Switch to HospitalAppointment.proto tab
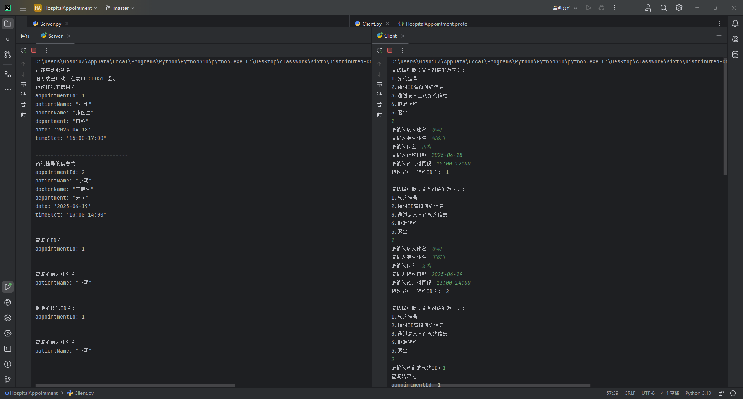This screenshot has width=743, height=399. coord(433,24)
